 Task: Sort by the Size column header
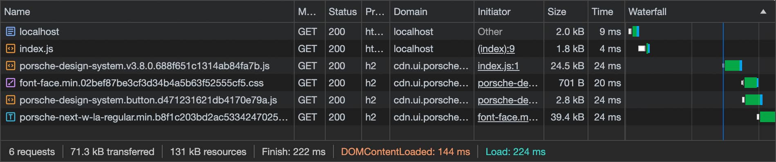click(x=566, y=12)
